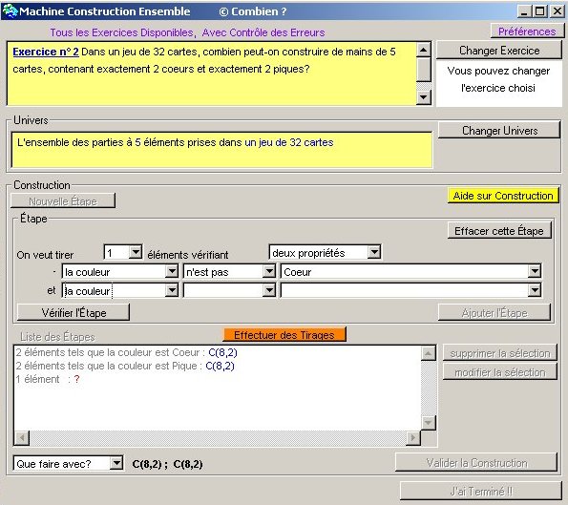This screenshot has height=505, width=568.
Task: Select the '1 élément : ?' step line
Action: [x=48, y=379]
